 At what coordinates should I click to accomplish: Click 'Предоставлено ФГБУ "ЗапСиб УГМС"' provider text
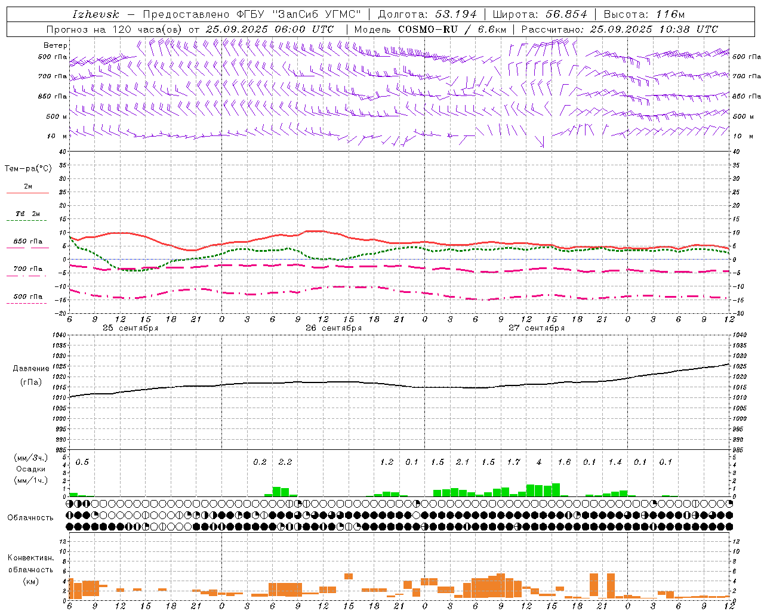point(252,14)
